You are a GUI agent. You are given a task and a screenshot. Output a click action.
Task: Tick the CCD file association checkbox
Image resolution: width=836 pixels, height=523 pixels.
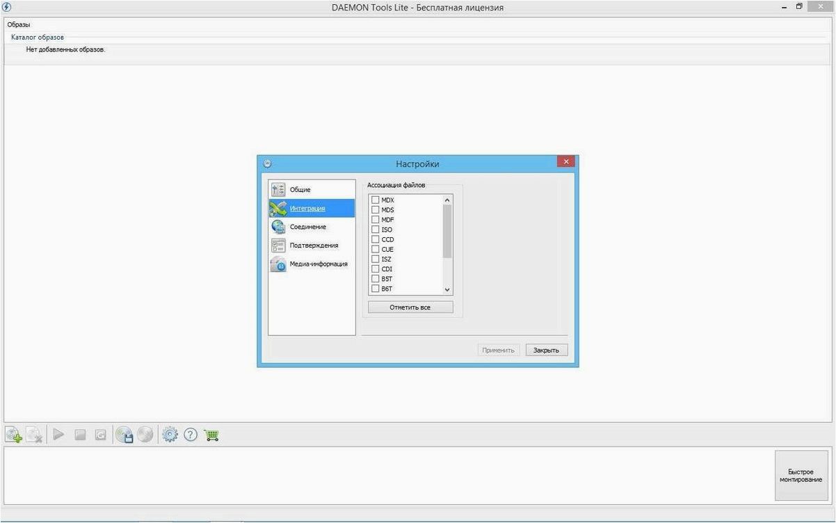(376, 239)
